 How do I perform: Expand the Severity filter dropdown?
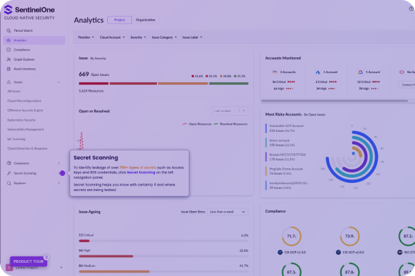pos(140,37)
